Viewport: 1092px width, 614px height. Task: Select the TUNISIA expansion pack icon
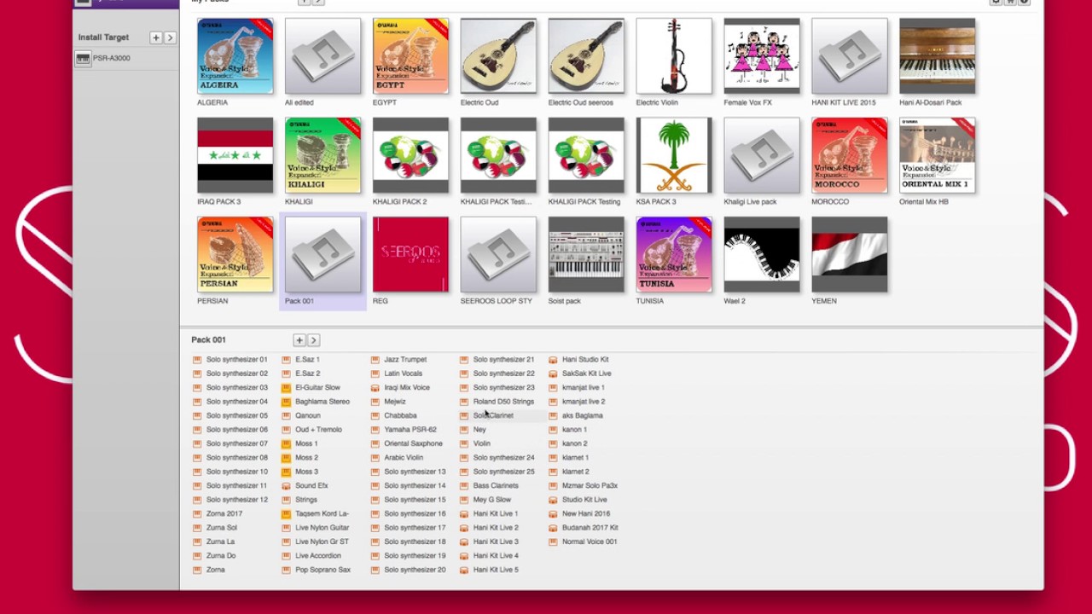[674, 254]
